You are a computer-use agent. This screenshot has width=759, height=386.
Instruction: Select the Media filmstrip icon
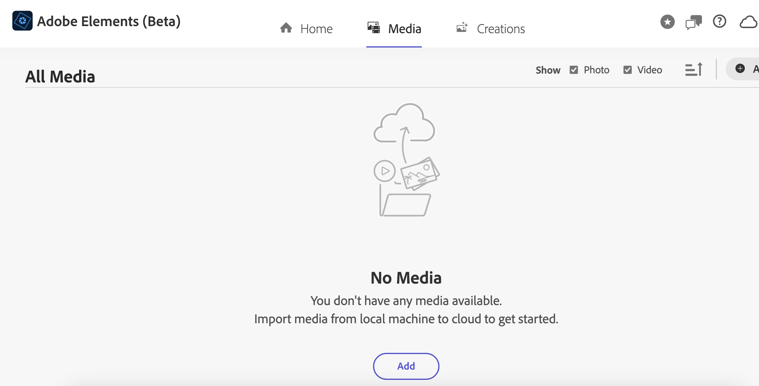pos(373,27)
